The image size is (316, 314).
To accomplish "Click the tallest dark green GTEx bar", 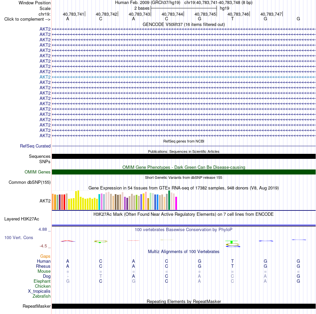I will [x=169, y=200].
